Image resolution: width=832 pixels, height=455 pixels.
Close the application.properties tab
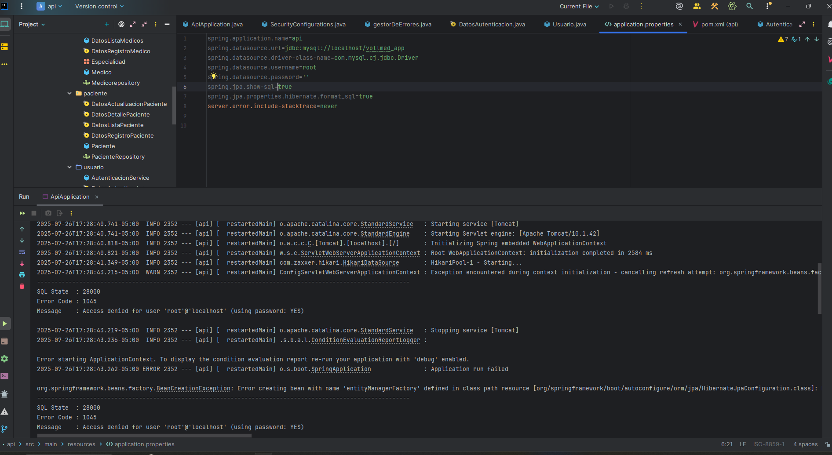(x=680, y=24)
